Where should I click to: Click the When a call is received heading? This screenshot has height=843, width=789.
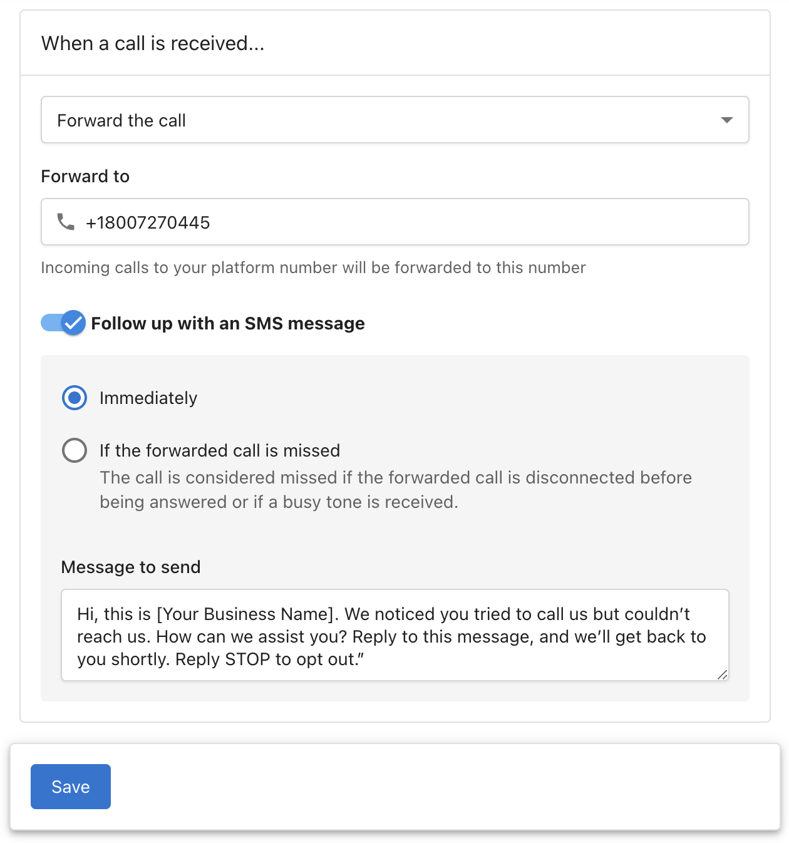point(153,43)
